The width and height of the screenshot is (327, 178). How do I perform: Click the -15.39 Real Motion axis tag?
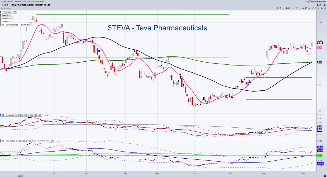pos(320,163)
